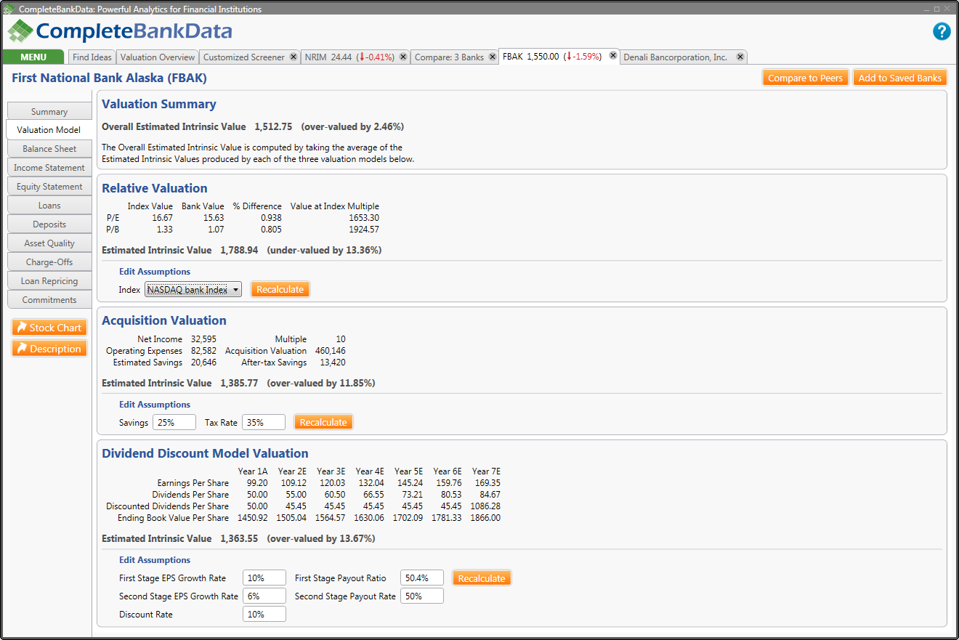Recalculate the Dividend Discount Model
This screenshot has width=959, height=640.
click(482, 578)
